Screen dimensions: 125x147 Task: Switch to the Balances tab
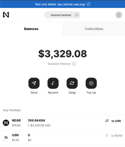pos(31,29)
